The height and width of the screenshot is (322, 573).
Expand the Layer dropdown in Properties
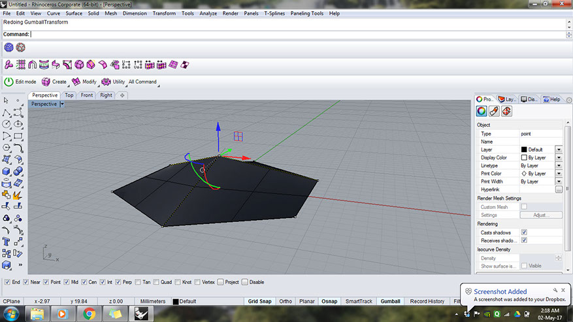(559, 150)
